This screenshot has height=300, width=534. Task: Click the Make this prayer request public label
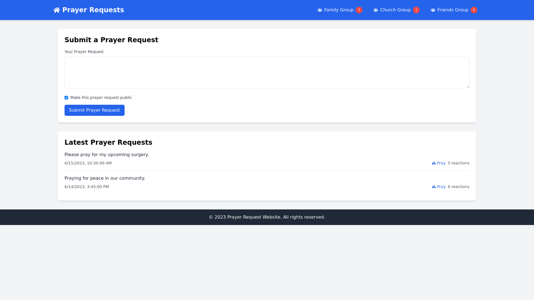[101, 97]
